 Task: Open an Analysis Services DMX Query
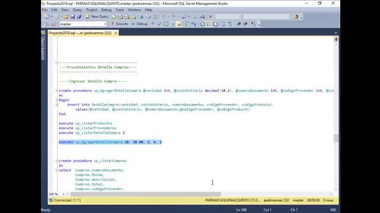coord(127,17)
